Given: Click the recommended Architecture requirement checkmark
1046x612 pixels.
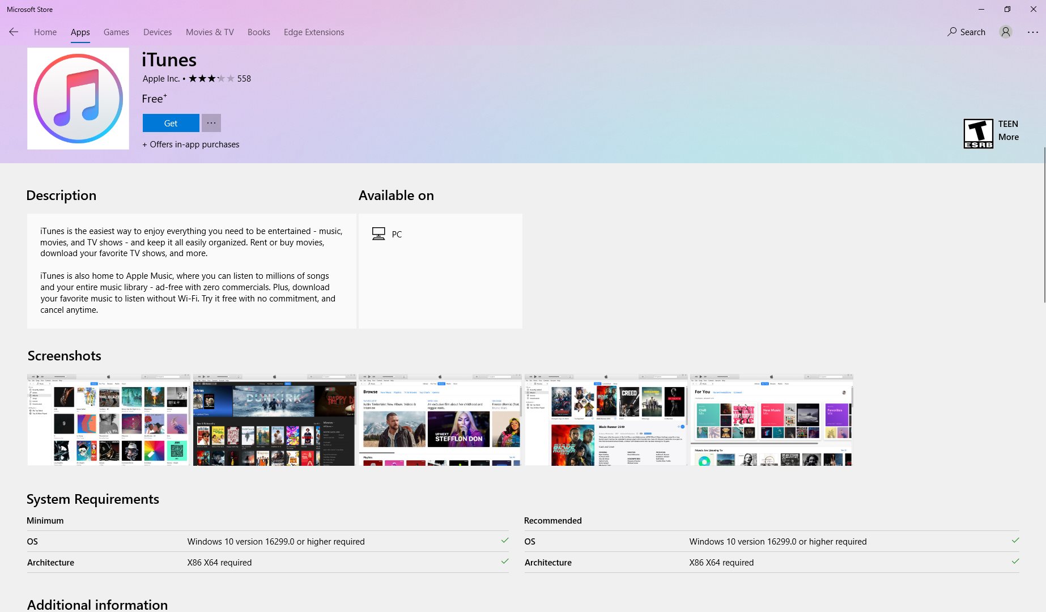Looking at the screenshot, I should [x=1015, y=562].
